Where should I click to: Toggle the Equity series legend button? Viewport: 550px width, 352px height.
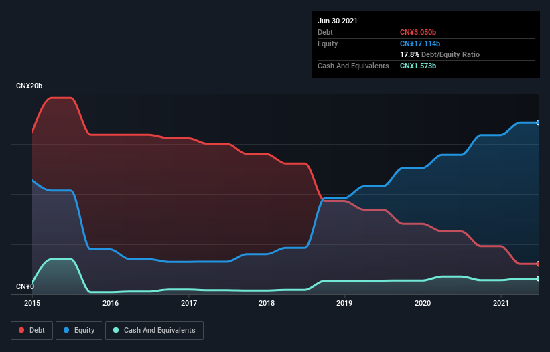point(79,331)
